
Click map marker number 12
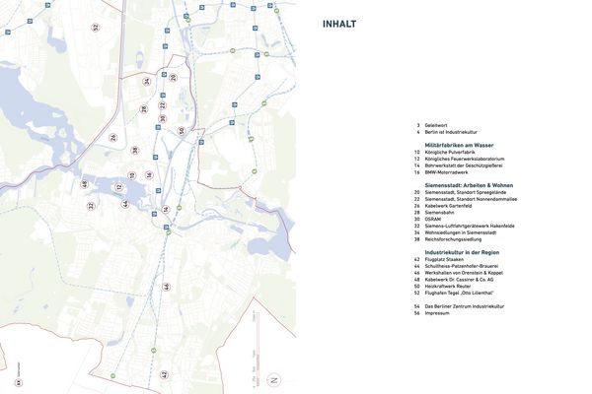coord(119,187)
